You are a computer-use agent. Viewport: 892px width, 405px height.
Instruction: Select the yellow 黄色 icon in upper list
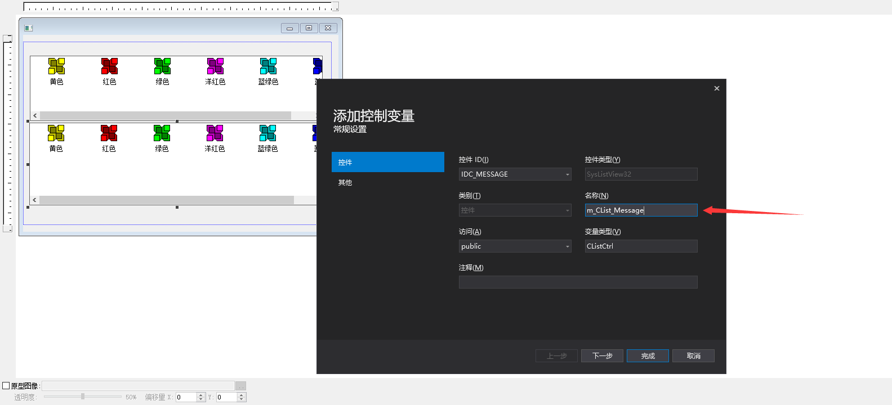click(56, 66)
